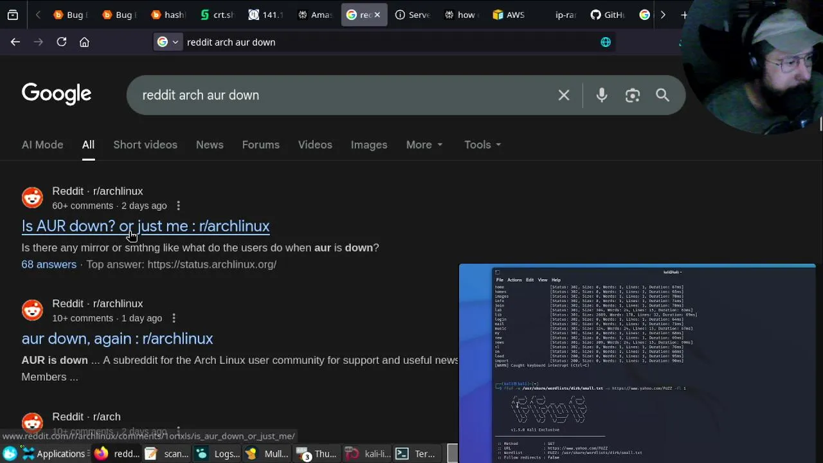Open Help menu in the terminal window
Viewport: 823px width, 463px height.
pyautogui.click(x=556, y=280)
